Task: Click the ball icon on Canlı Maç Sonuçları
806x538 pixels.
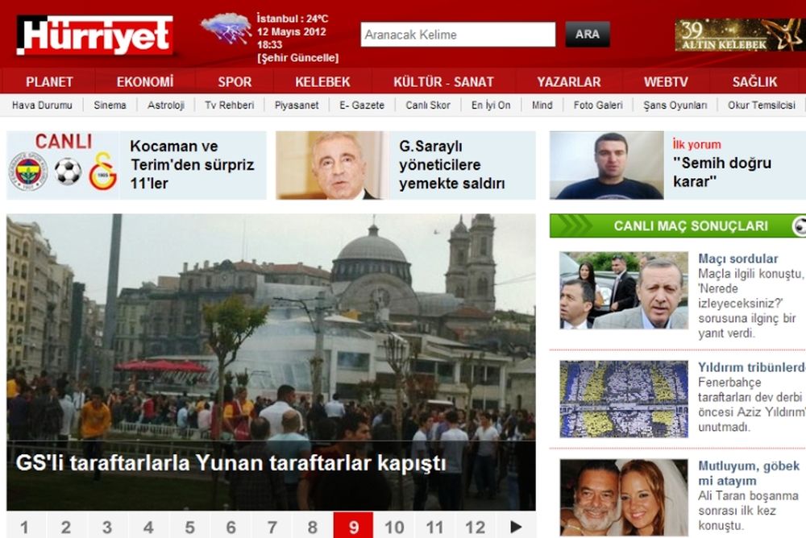Action: [800, 226]
